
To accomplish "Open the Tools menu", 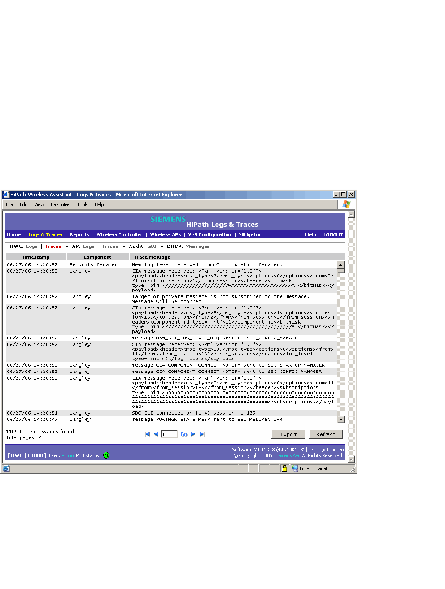I will coord(83,204).
